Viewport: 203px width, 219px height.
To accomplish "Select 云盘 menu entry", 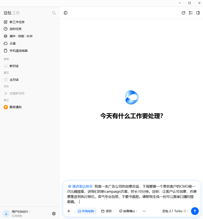I will pos(13,43).
